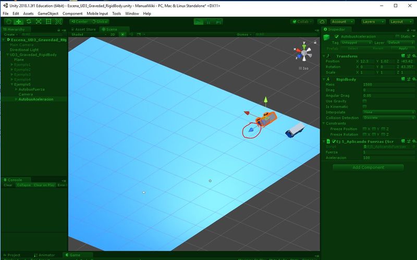Open the Tag dropdown showing Untagged
This screenshot has height=260, width=417.
click(x=356, y=43)
